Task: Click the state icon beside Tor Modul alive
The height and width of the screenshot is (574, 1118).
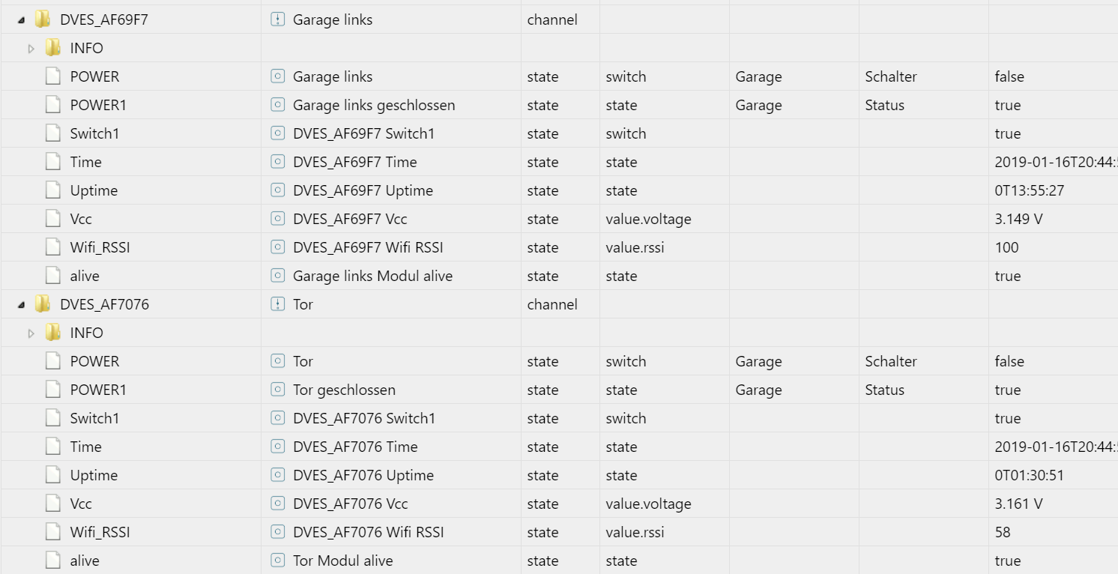Action: 279,561
